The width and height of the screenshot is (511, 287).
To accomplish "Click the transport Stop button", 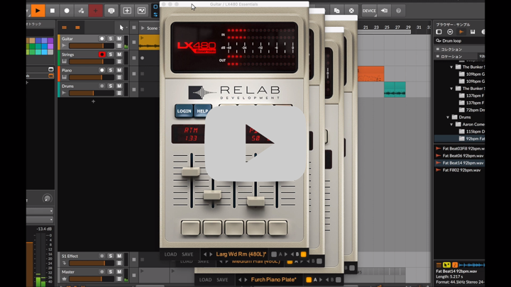I will coord(53,11).
